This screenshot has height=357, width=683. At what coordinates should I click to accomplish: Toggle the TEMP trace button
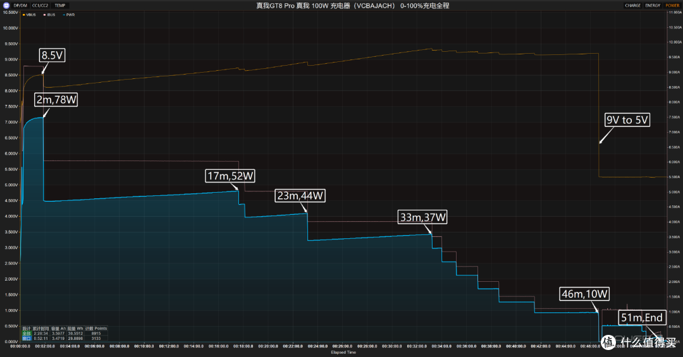[x=59, y=6]
